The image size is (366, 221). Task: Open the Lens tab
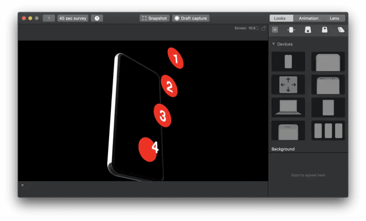(x=334, y=18)
